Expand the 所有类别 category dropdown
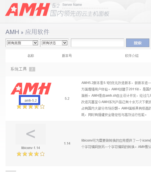Screen dimensions: 151x172 pyautogui.click(x=22, y=43)
